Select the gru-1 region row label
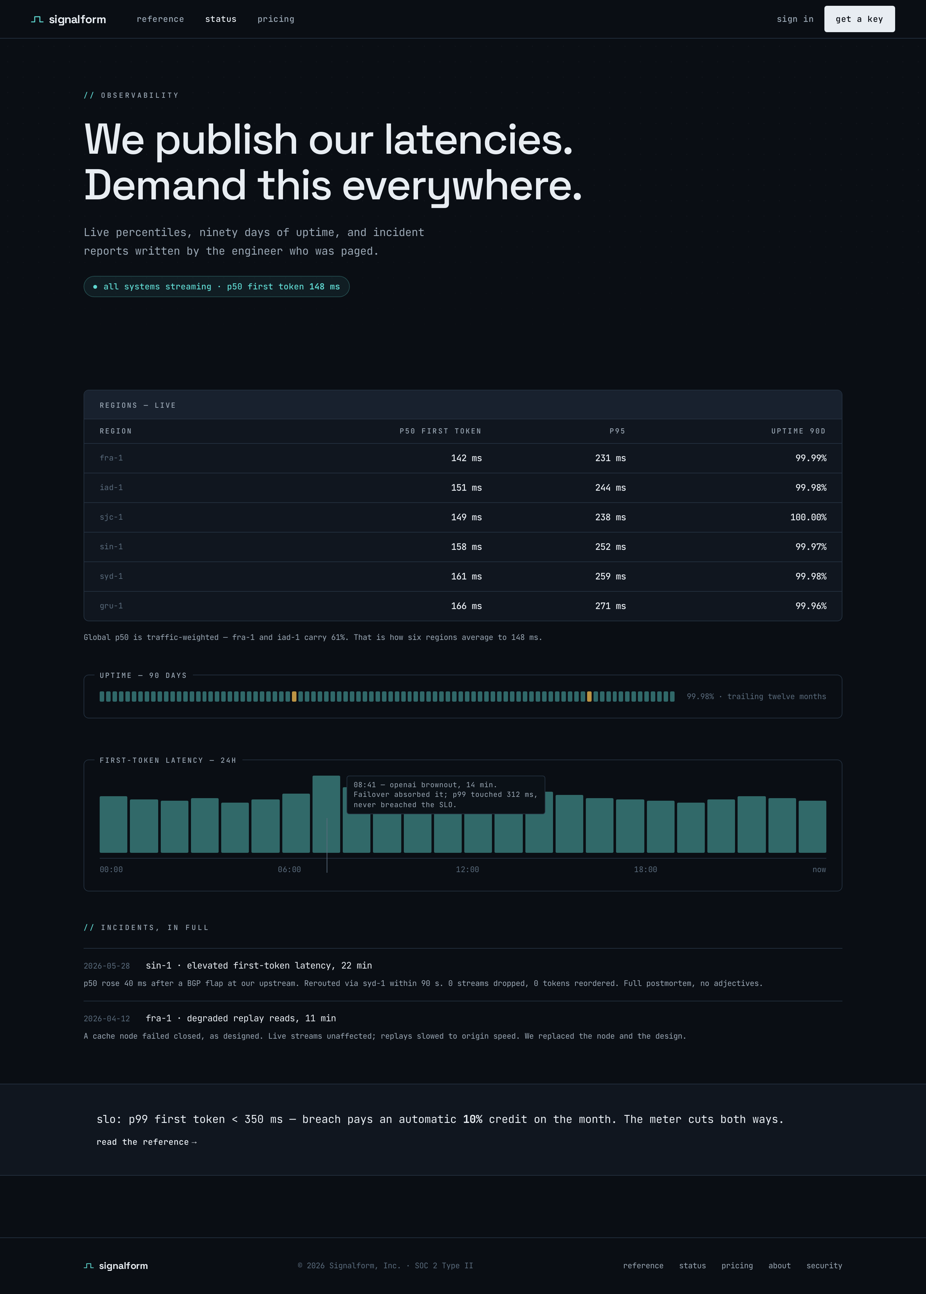The image size is (926, 1294). pos(111,606)
